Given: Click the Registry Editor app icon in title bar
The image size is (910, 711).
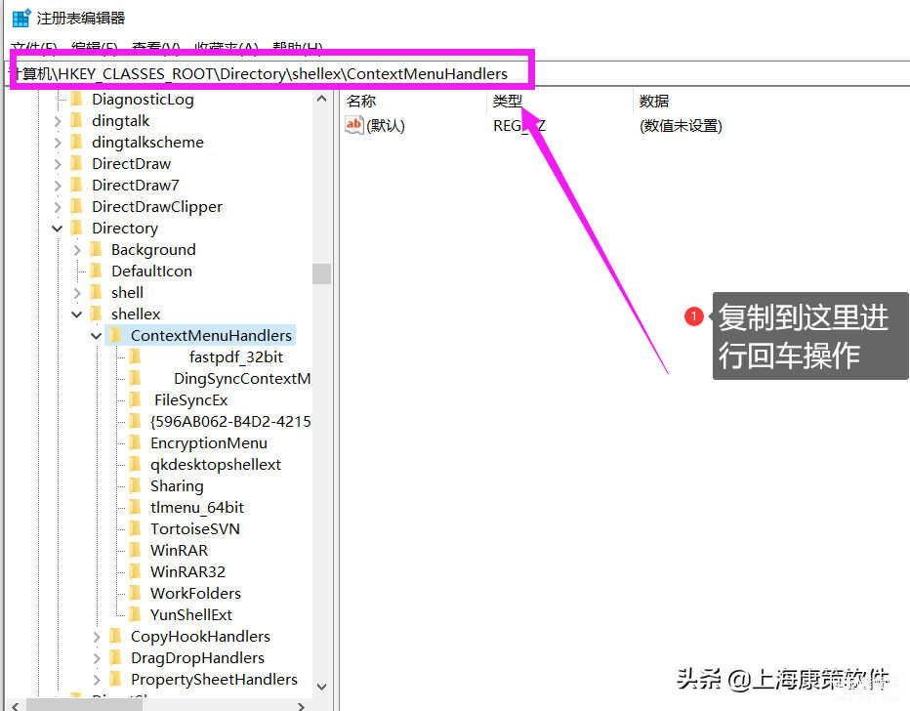Looking at the screenshot, I should coord(21,18).
